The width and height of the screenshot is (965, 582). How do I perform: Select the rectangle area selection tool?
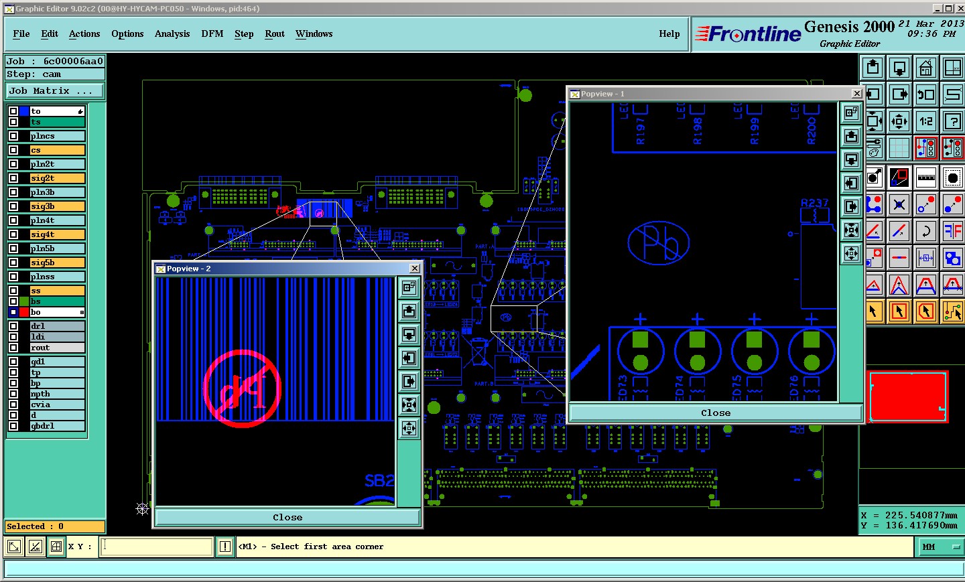[899, 311]
